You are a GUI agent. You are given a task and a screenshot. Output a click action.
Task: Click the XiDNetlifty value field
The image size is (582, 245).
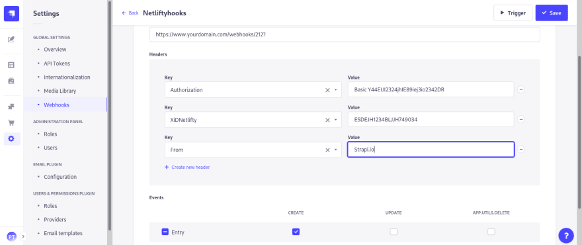point(431,119)
